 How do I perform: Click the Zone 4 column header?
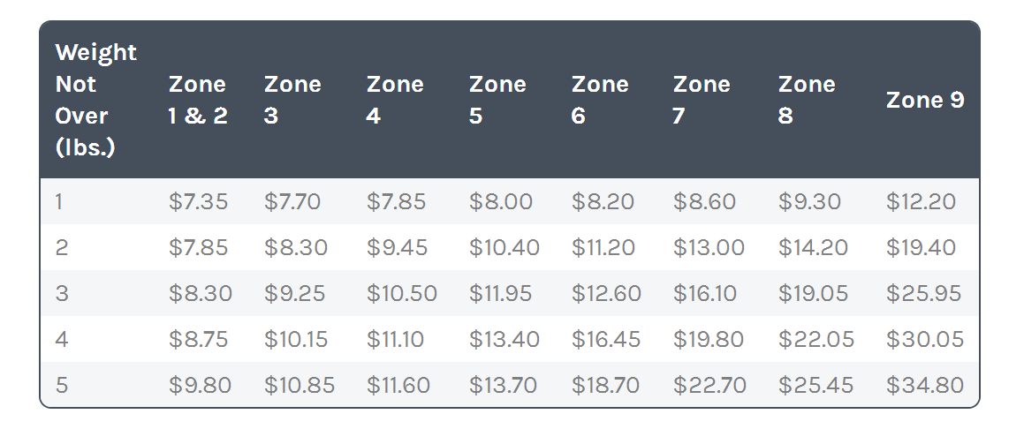[395, 100]
